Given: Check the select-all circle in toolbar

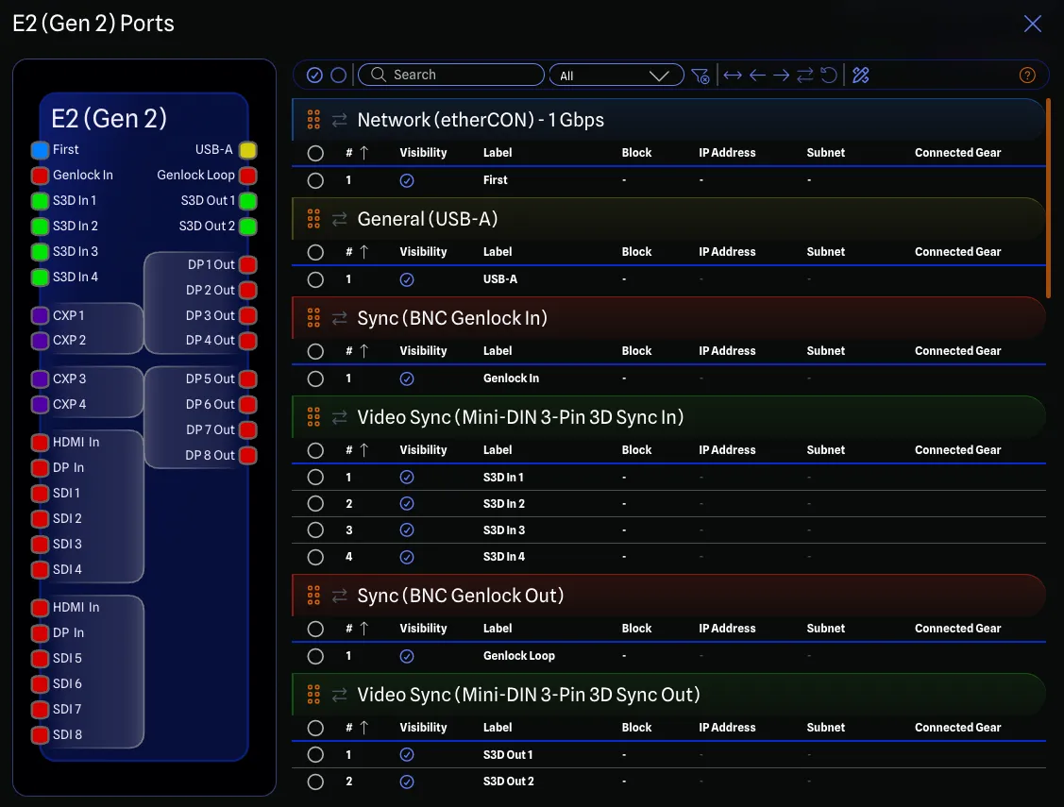Looking at the screenshot, I should pyautogui.click(x=314, y=76).
